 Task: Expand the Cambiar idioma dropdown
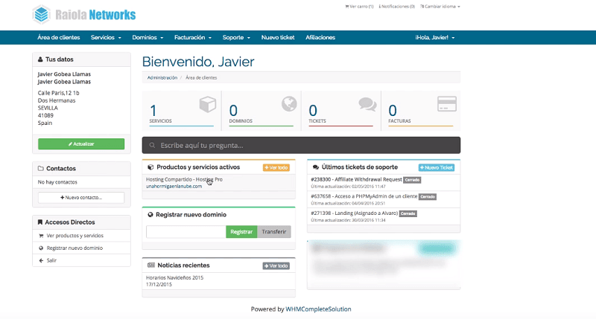tap(440, 7)
